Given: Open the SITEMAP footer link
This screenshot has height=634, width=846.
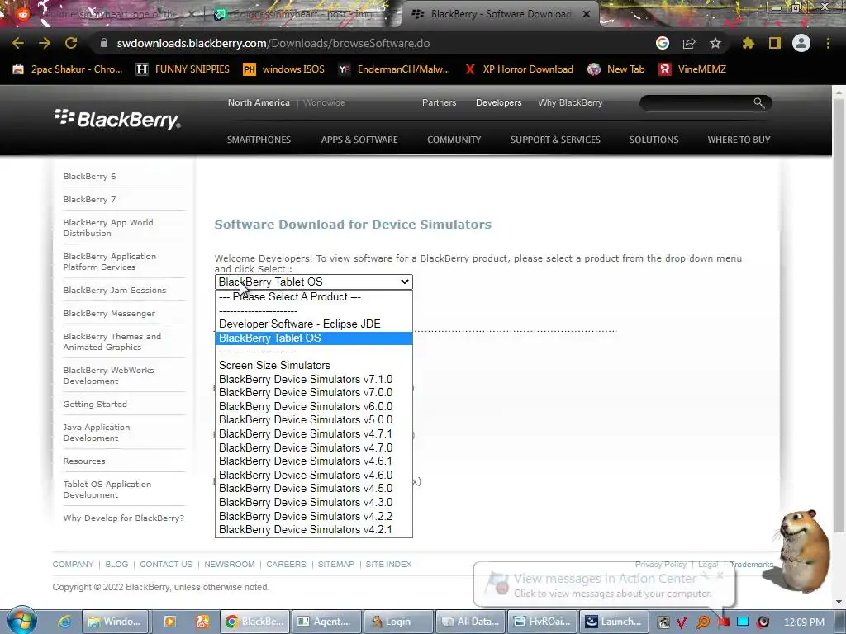Looking at the screenshot, I should coord(335,564).
